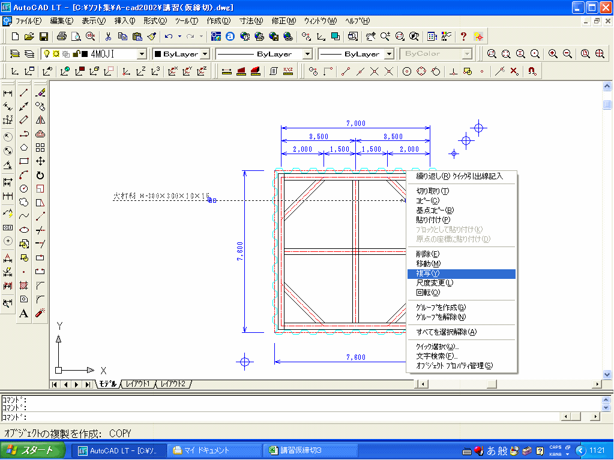
Task: Click the drawing area's scroll-down arrow
Action: (607, 374)
